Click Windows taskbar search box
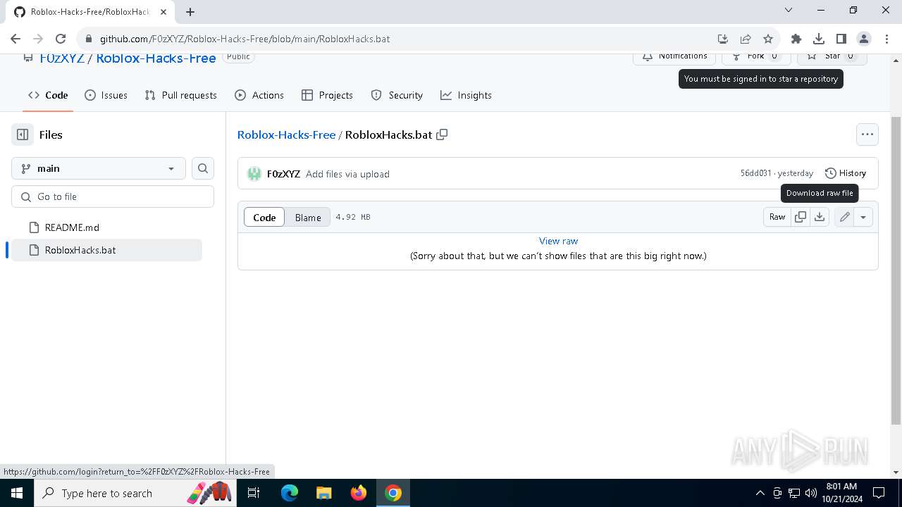This screenshot has width=902, height=507. (x=135, y=493)
